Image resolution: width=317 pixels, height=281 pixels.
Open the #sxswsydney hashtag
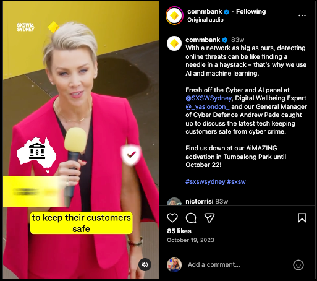205,181
